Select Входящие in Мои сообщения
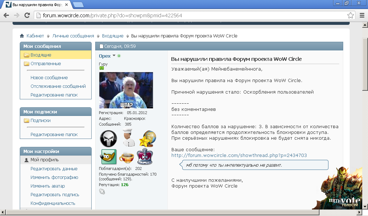 (x=41, y=55)
